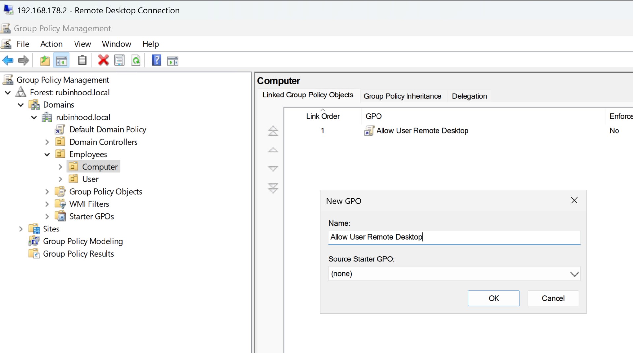Select the Group Policy Modeling tree item
Viewport: 633px width, 353px height.
(x=83, y=241)
